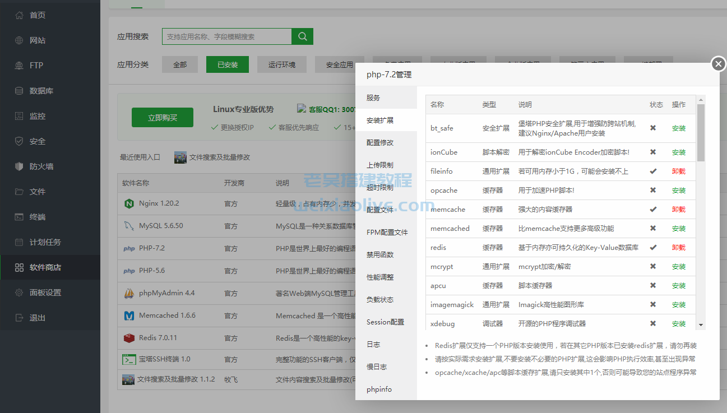Viewport: 727px width, 413px height.
Task: Open 服务 in the PHP management menu
Action: [374, 98]
